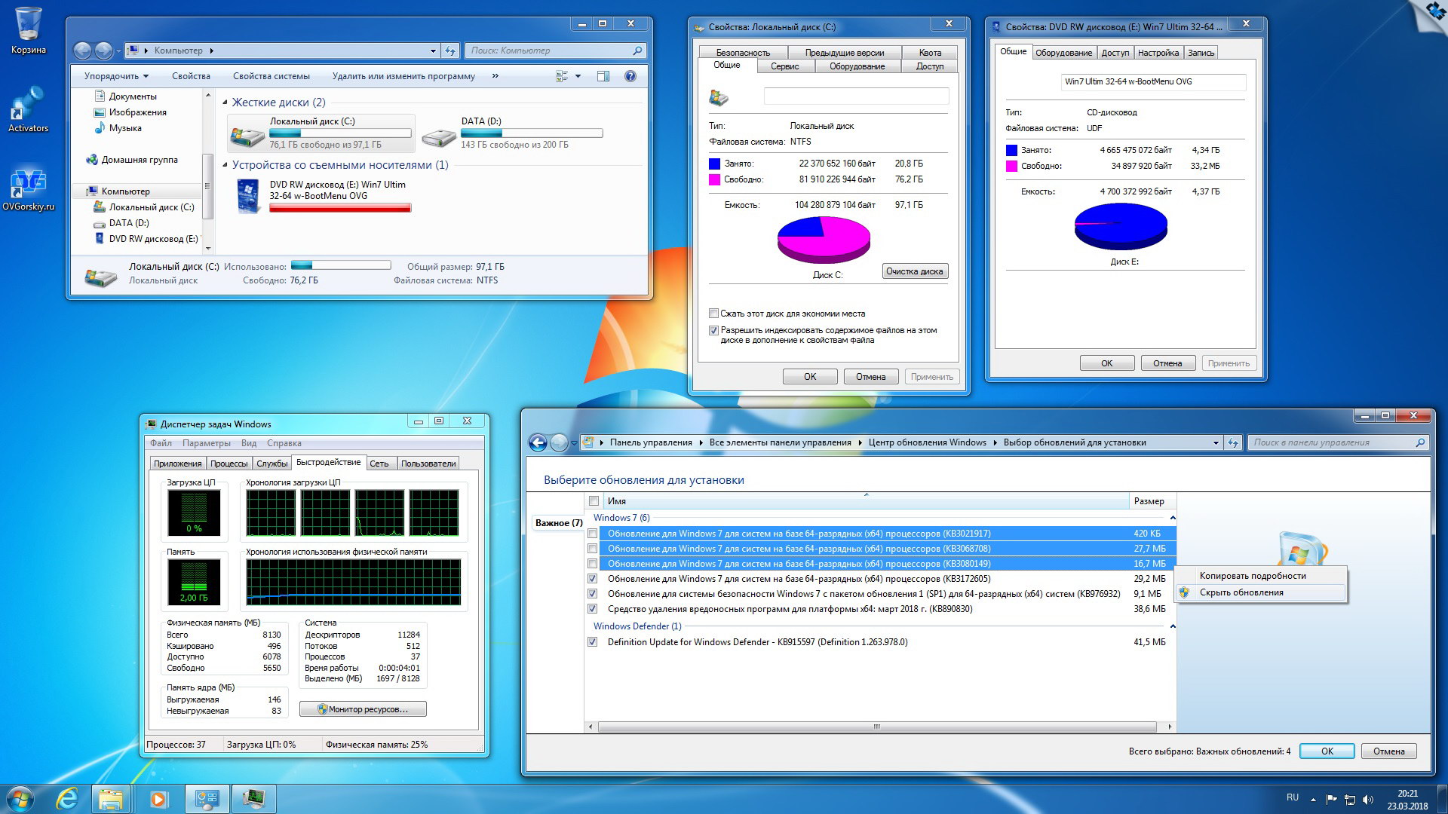
Task: Choose Скрыть обновления from the context menu
Action: click(1261, 592)
